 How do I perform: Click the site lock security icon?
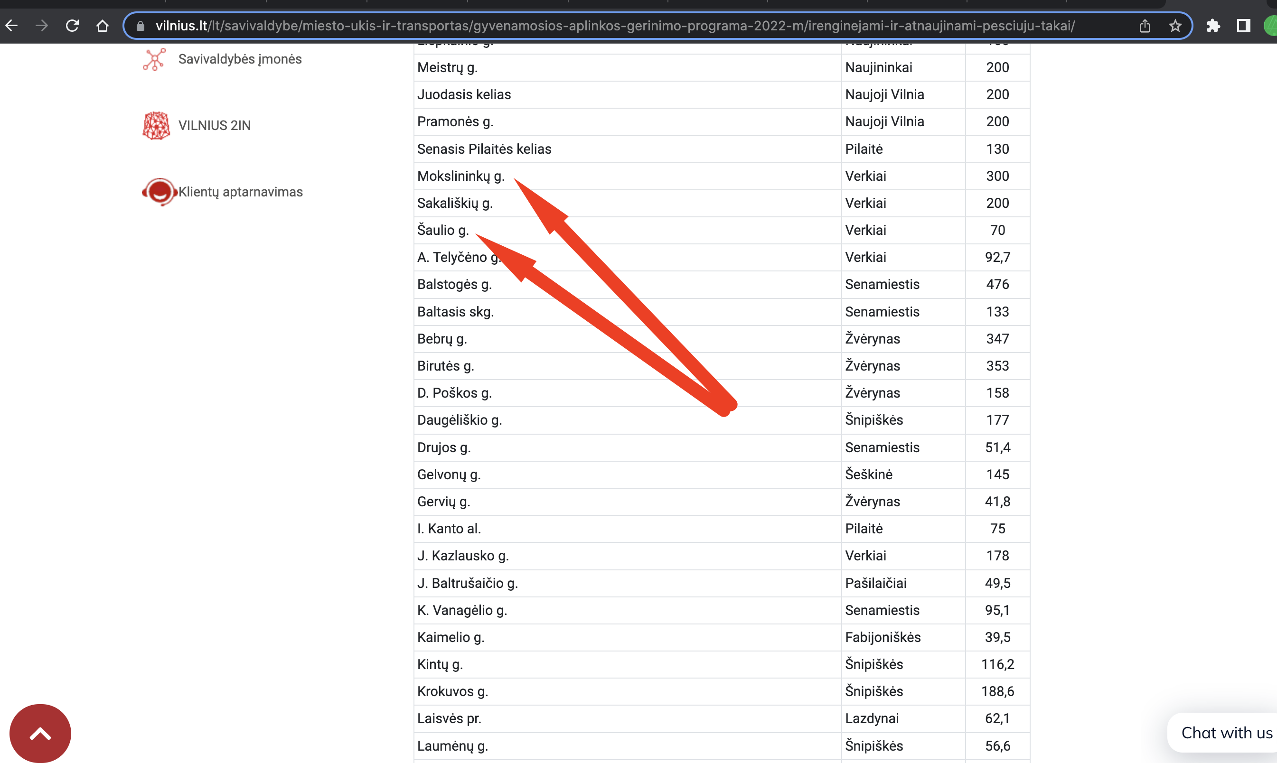(141, 26)
